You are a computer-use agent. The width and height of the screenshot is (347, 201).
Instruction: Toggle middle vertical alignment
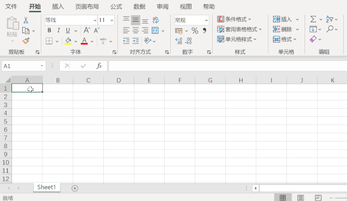tap(135, 20)
